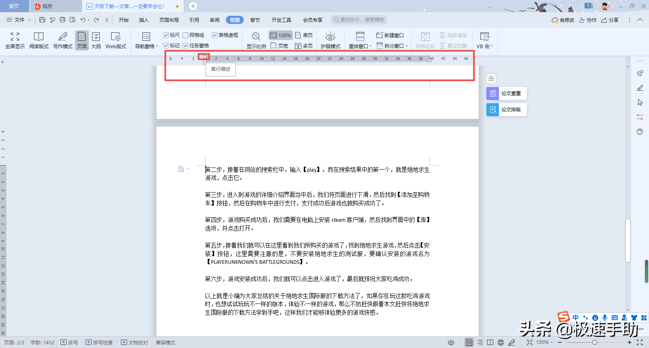Open writing mode view

click(x=63, y=41)
